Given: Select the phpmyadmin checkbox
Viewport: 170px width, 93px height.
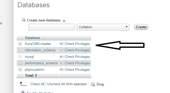Looking at the screenshot, I should pyautogui.click(x=20, y=69).
